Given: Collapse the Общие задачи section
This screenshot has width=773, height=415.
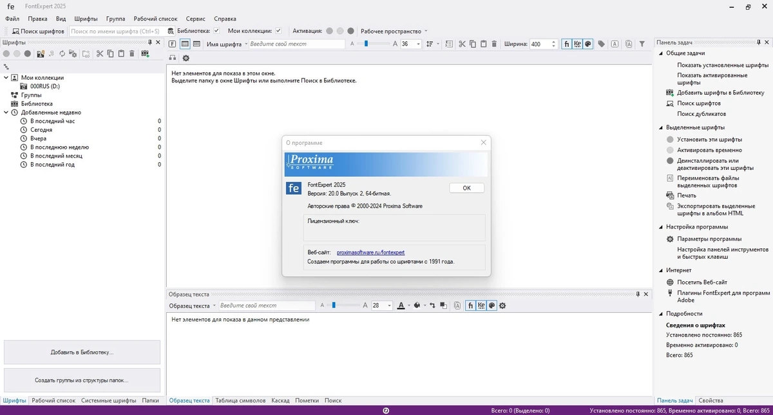Looking at the screenshot, I should pyautogui.click(x=660, y=53).
